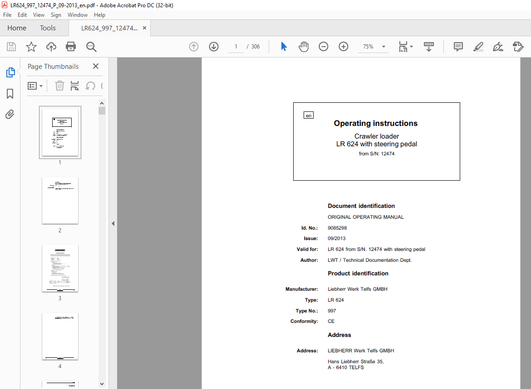Screen dimensions: 531x389
Task: Click the 'ORIGINAL OPERATING MANUAL' text
Action: click(x=366, y=217)
